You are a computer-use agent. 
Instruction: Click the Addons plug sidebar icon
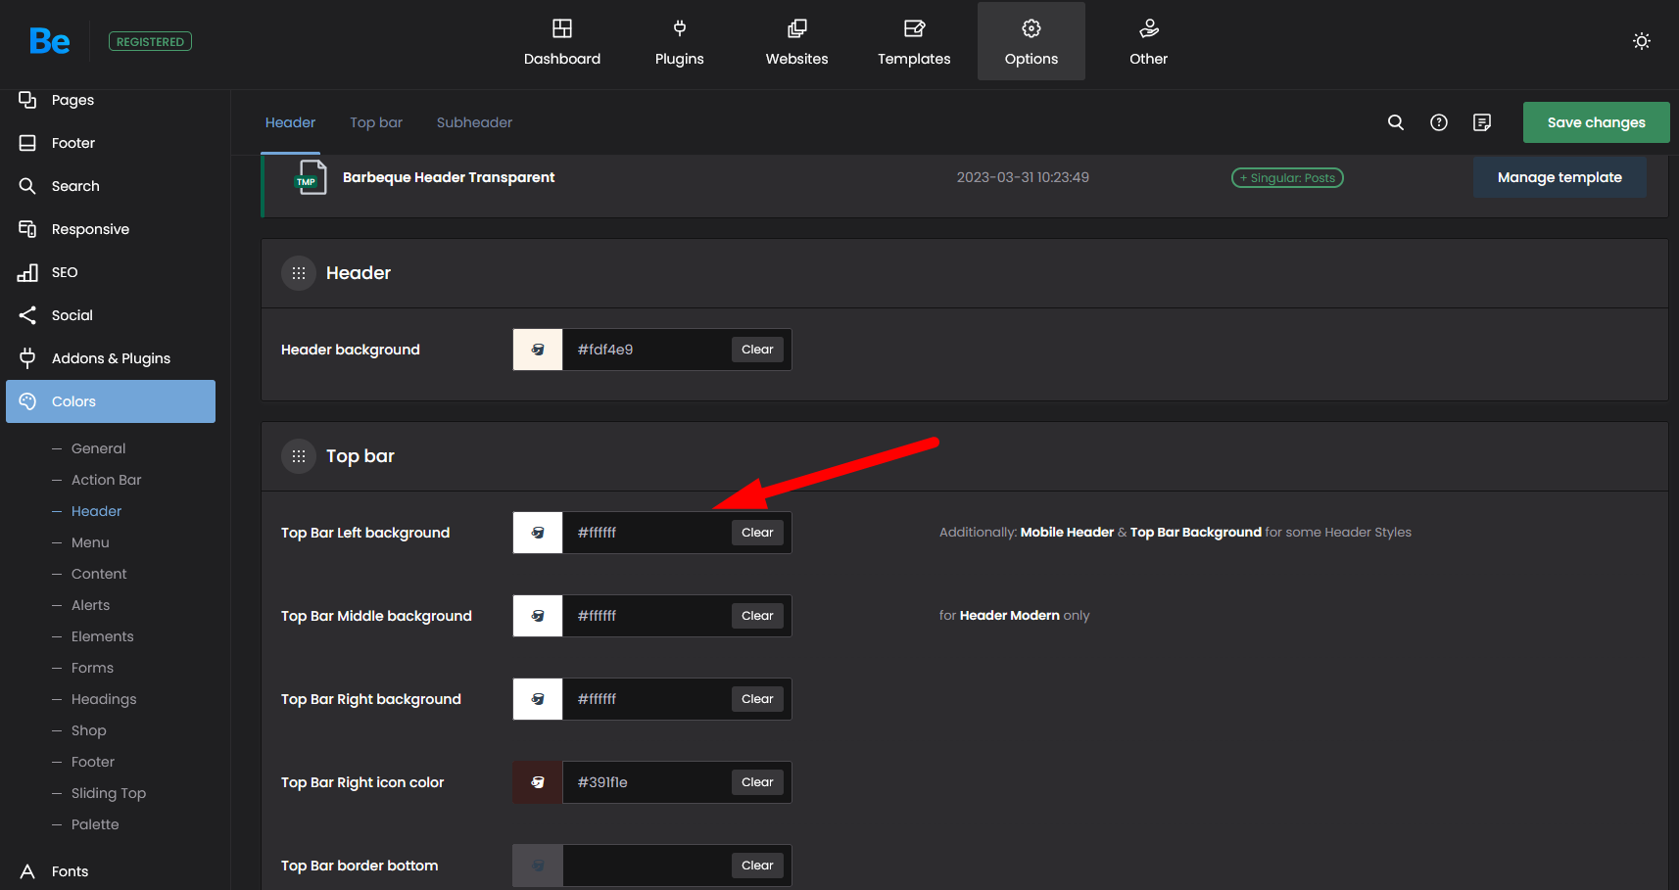click(x=27, y=358)
